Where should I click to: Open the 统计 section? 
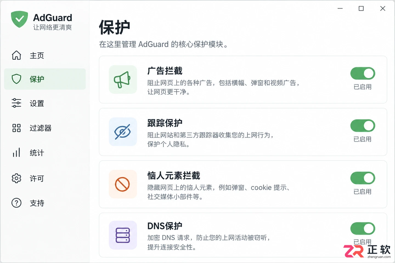point(45,153)
